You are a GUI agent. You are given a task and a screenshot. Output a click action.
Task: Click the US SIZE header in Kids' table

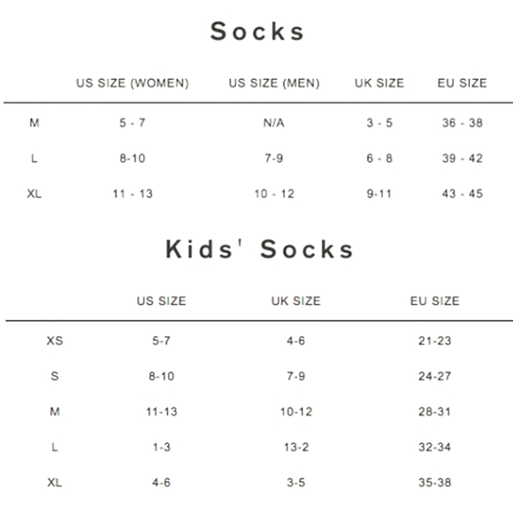[x=161, y=301]
